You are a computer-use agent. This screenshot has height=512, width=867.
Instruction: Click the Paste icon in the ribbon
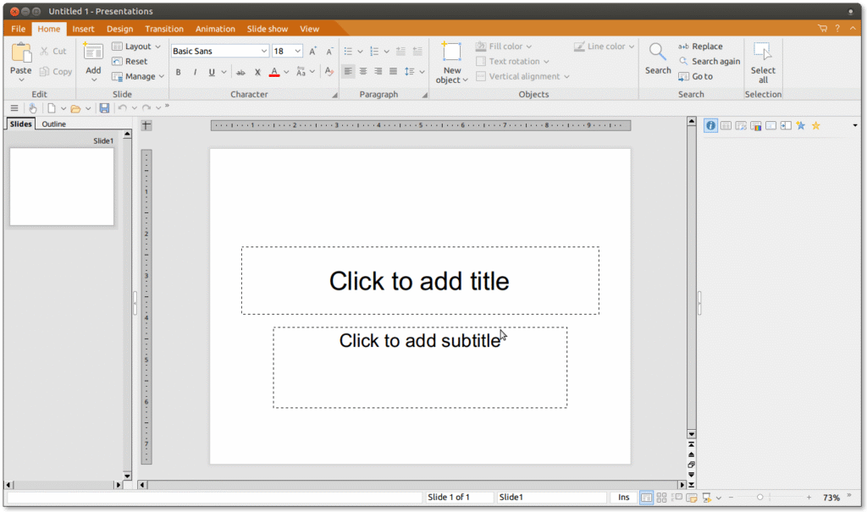pos(20,54)
